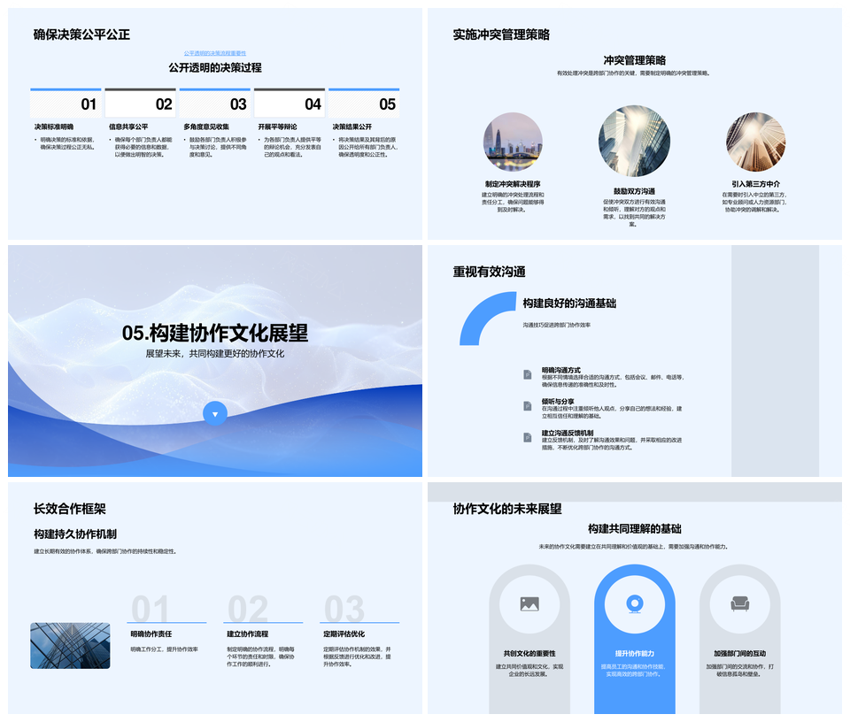Click the circular down-arrow on 构建协作文化展望 slide
Image resolution: width=850 pixels, height=722 pixels.
[x=215, y=412]
